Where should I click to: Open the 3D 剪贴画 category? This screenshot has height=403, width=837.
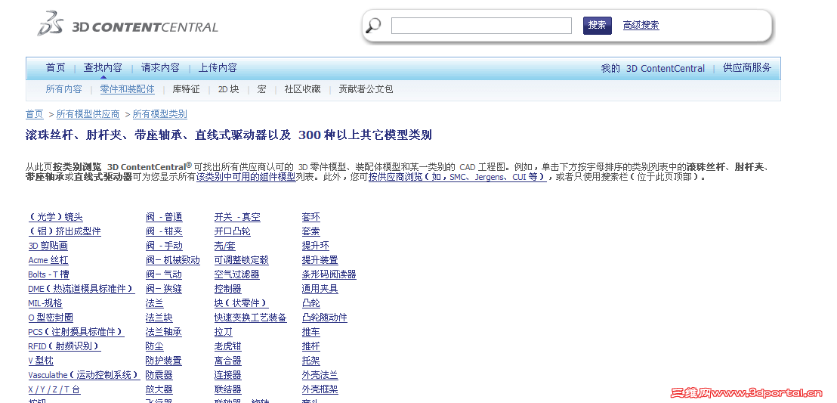point(48,246)
